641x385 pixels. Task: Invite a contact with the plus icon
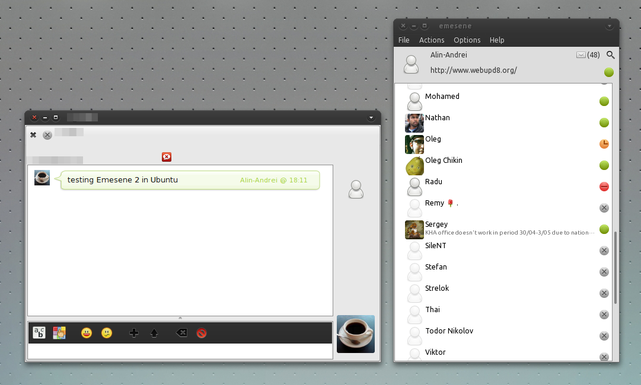[x=133, y=333]
